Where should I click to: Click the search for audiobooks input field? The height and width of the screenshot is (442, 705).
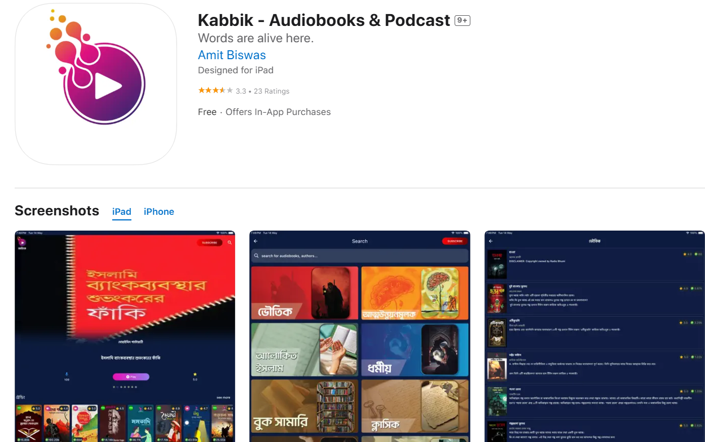360,256
